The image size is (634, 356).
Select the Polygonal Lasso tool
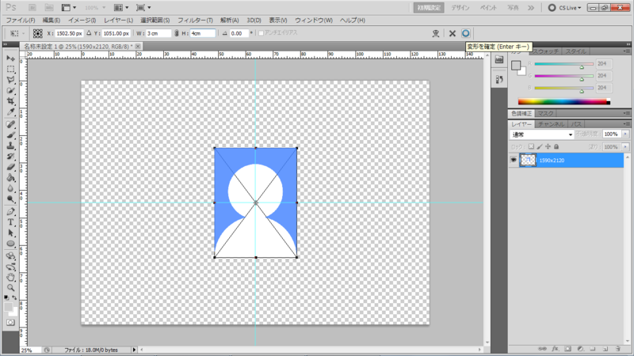[x=10, y=80]
